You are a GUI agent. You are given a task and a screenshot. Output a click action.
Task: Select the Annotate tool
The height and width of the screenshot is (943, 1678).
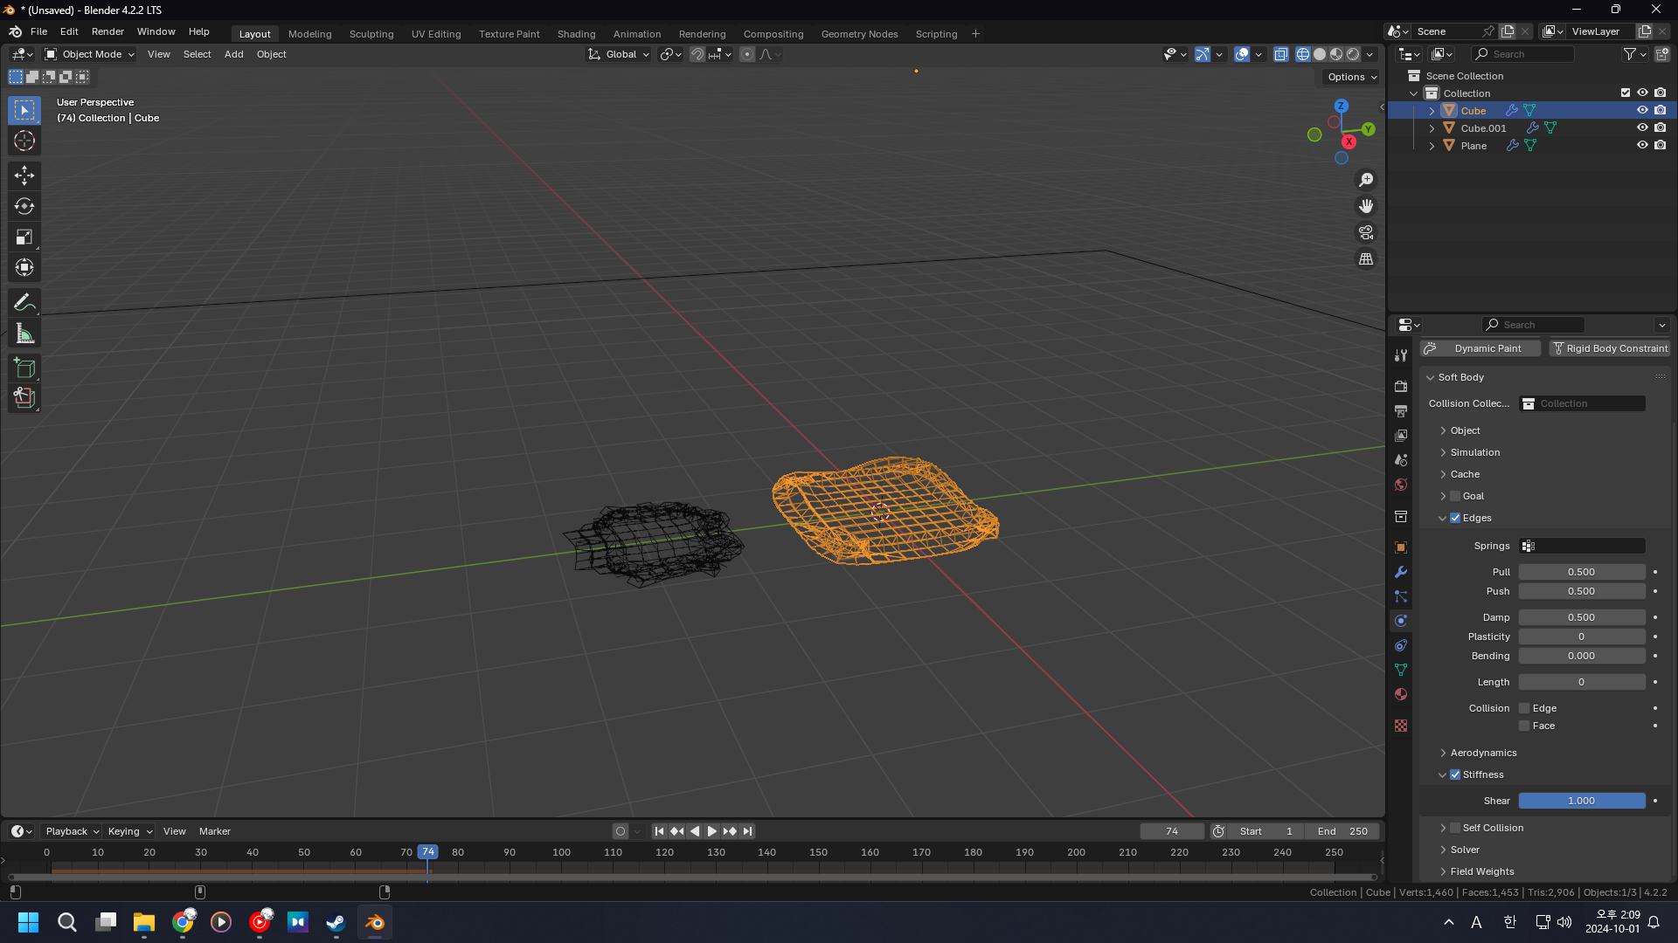pos(24,302)
